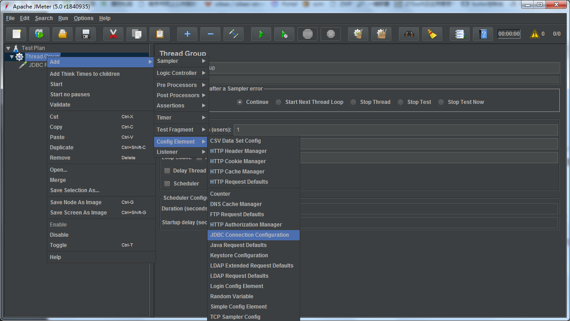Select the Continue radio button
Viewport: 570px width, 321px height.
pos(240,102)
